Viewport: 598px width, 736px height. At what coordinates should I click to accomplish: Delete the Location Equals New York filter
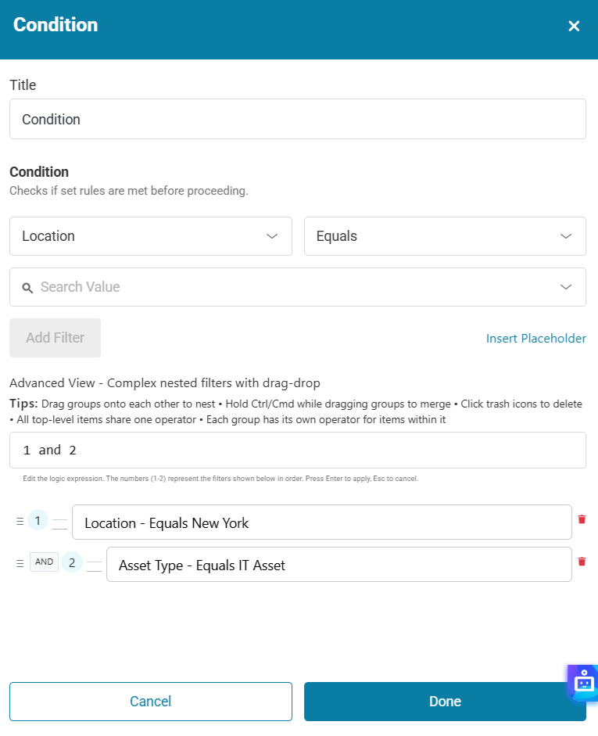pos(582,519)
